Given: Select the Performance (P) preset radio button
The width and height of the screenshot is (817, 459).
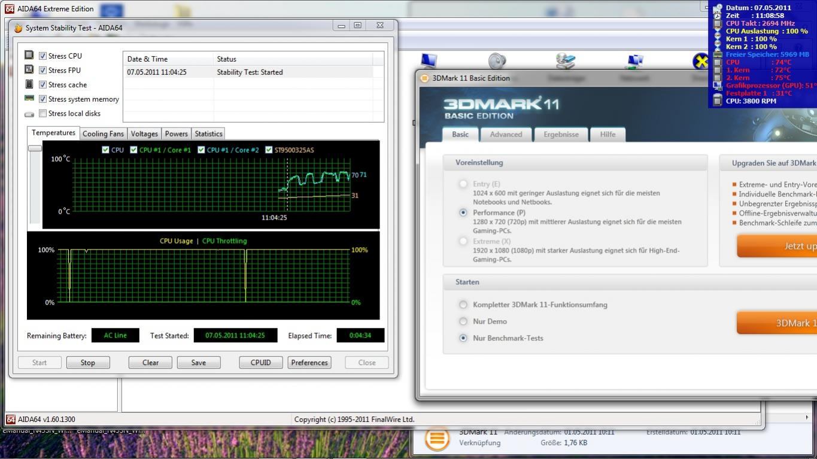Looking at the screenshot, I should (463, 212).
